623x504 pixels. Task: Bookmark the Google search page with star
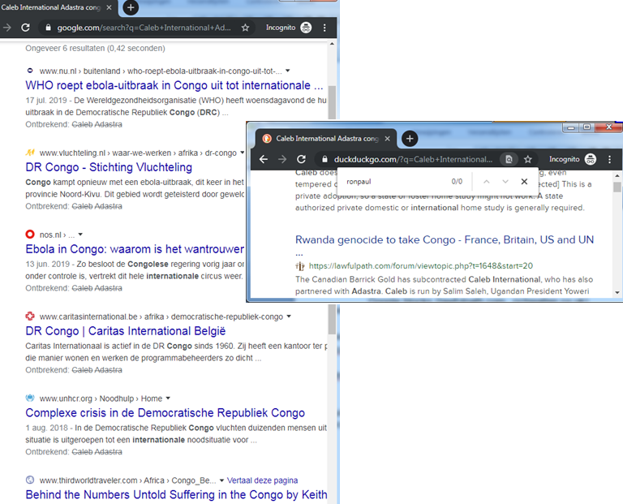245,28
